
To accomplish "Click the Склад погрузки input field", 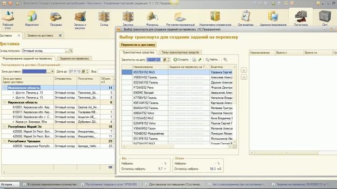I will (43, 51).
